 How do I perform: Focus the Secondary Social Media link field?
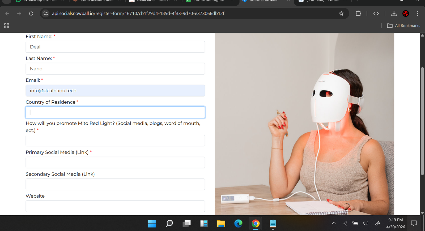pos(115,184)
